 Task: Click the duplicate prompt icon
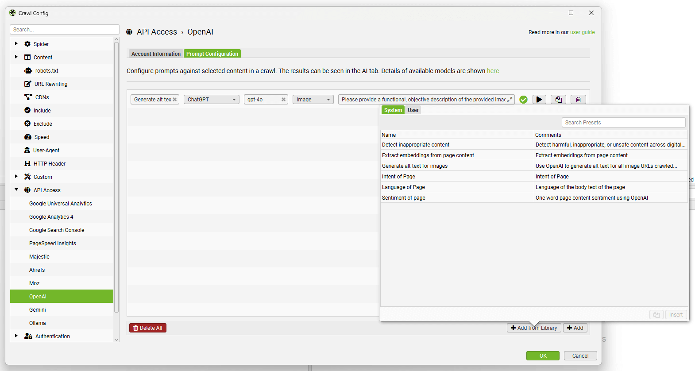558,100
